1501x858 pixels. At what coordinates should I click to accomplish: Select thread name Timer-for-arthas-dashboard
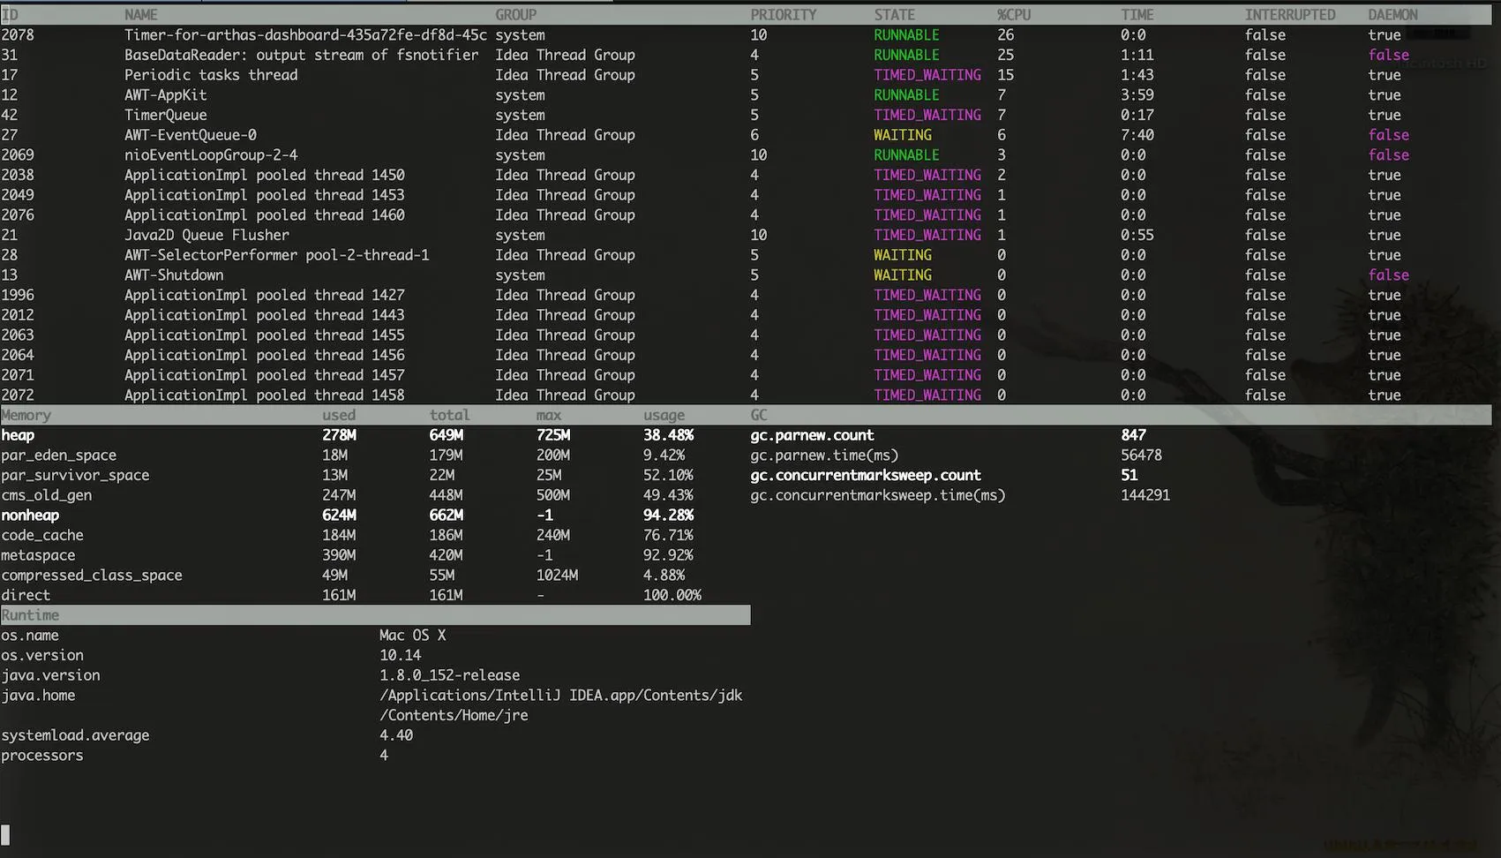(305, 34)
